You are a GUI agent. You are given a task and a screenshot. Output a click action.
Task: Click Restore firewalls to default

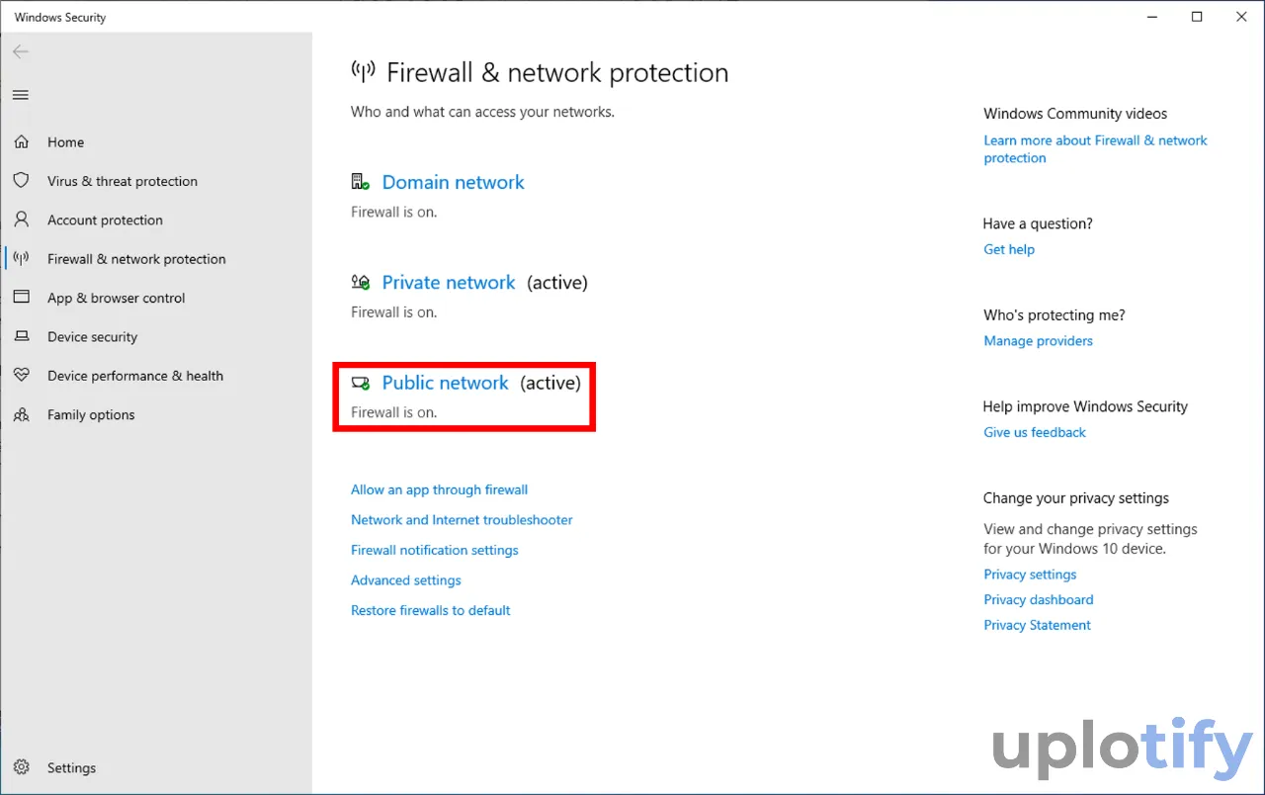pos(430,610)
